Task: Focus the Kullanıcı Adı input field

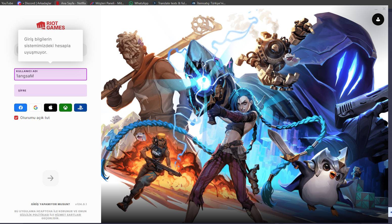Action: tap(51, 74)
